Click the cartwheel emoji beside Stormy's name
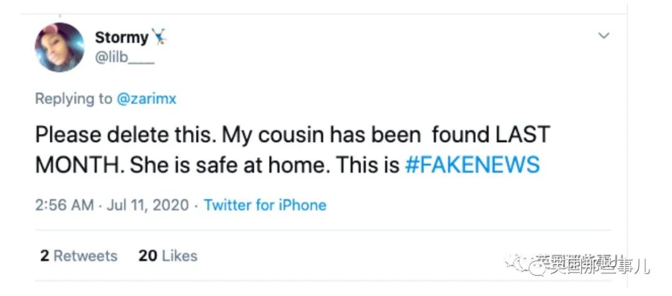The image size is (672, 296). pyautogui.click(x=161, y=37)
